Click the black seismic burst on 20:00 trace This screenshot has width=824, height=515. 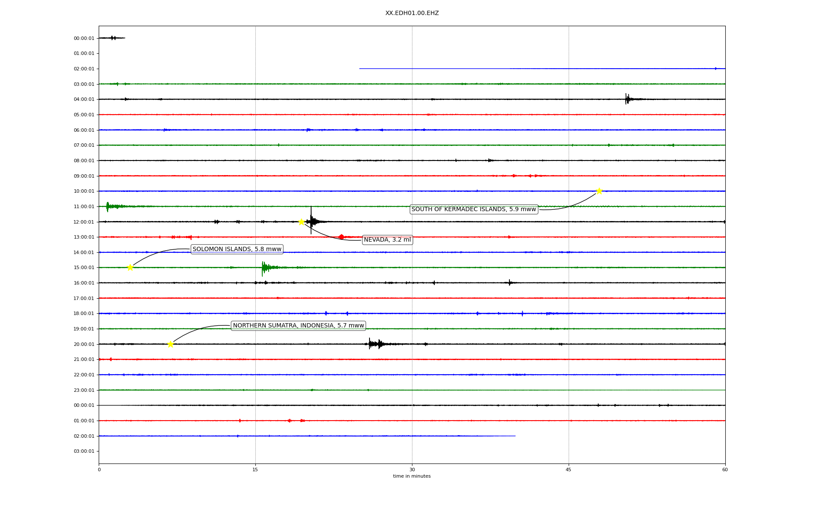click(375, 344)
